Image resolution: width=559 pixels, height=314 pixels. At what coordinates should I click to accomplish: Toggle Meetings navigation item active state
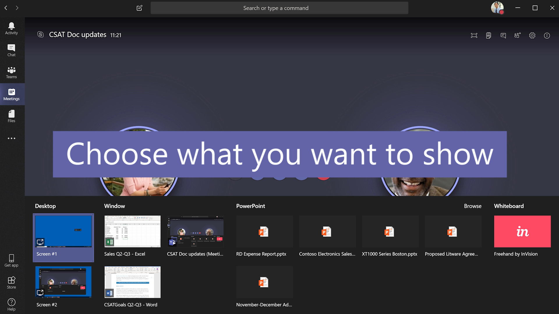pyautogui.click(x=11, y=95)
